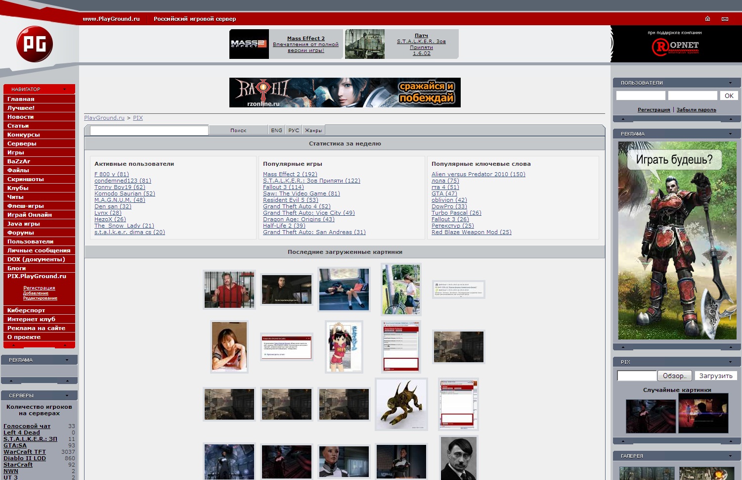This screenshot has width=742, height=480.
Task: Click the Добавление link under PIX.PlayGround.ru
Action: pos(36,293)
